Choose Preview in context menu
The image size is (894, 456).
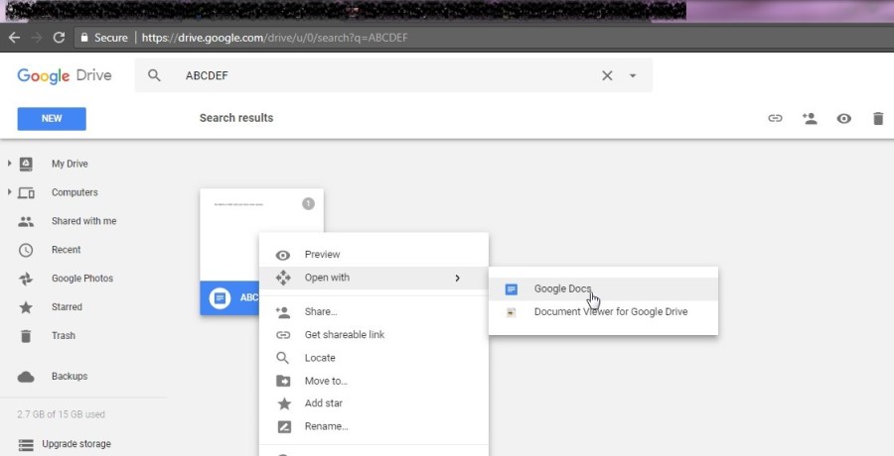[374, 255]
